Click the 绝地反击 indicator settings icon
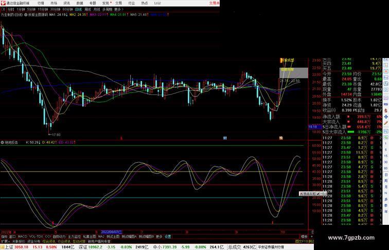389x250 pixels. (x=2, y=143)
